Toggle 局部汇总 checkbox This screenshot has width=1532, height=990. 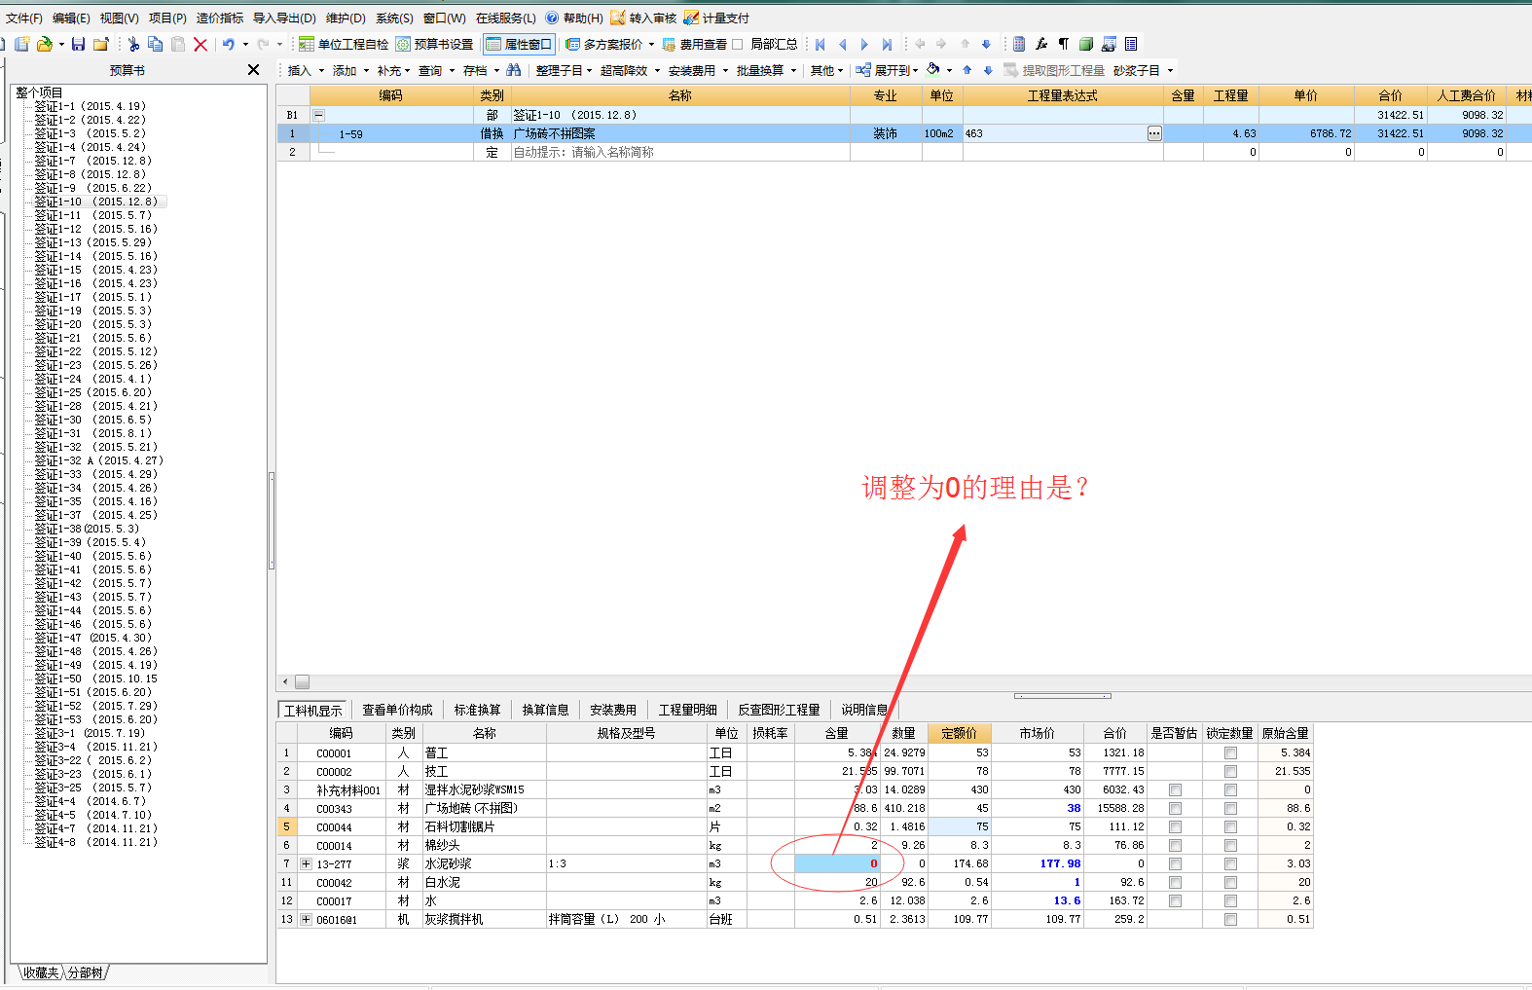click(738, 44)
